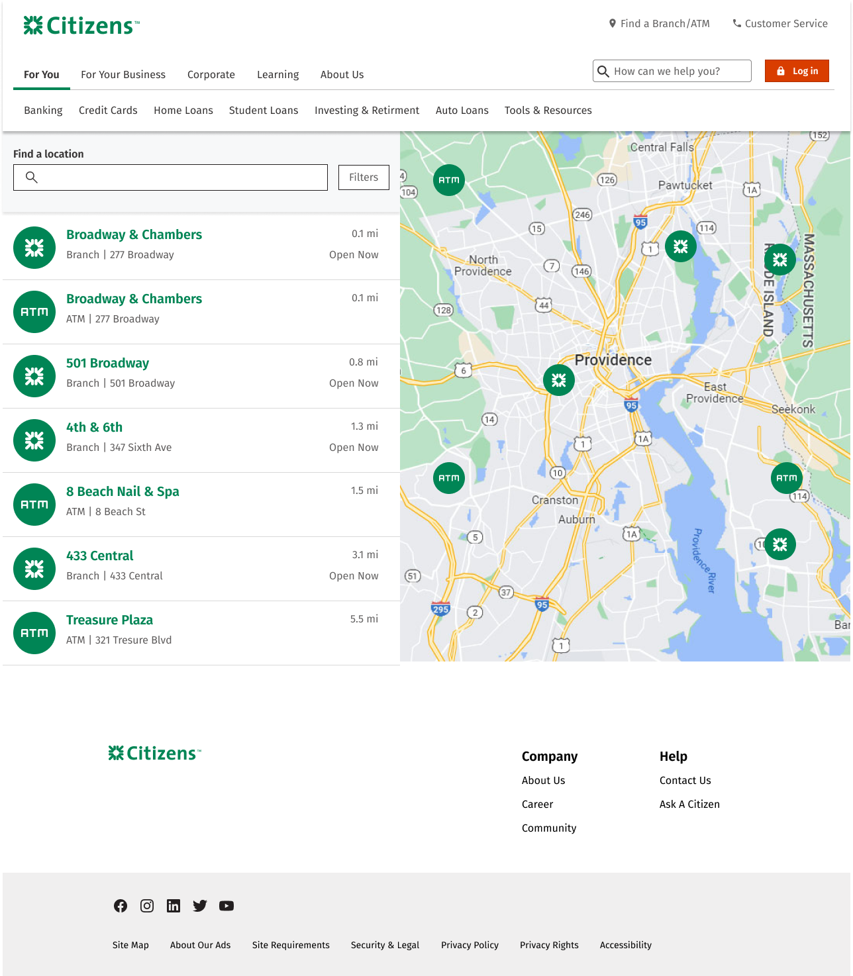Open the Banking menu
The width and height of the screenshot is (853, 976).
(43, 111)
